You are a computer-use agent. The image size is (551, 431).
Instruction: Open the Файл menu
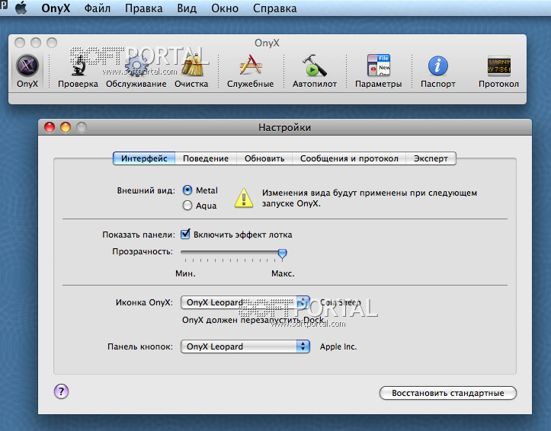pyautogui.click(x=98, y=8)
